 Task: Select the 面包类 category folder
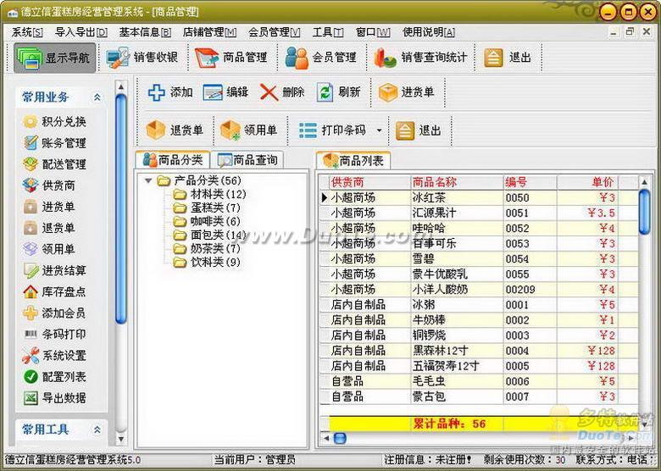tap(210, 235)
